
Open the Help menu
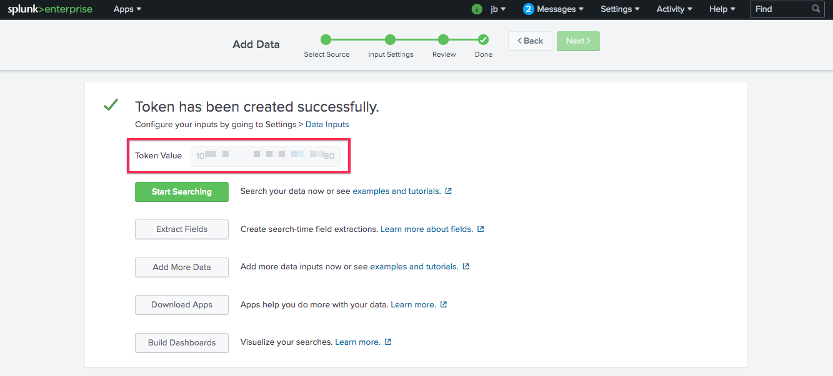(x=722, y=9)
